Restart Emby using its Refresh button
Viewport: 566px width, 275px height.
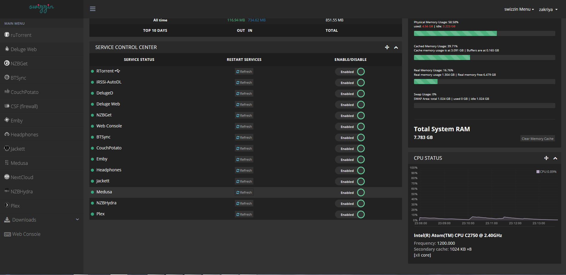[x=244, y=159]
